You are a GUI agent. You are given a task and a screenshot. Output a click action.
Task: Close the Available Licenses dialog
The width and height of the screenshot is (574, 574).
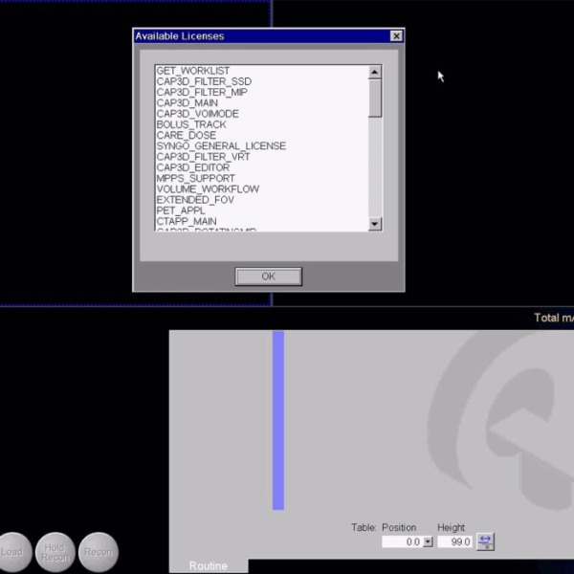[396, 36]
